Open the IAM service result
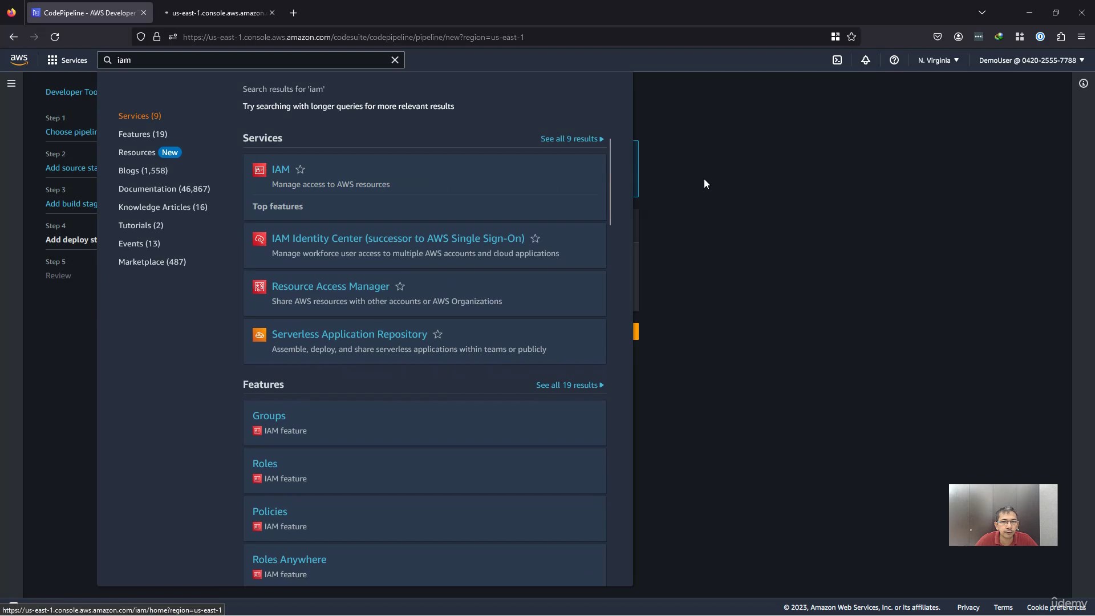The width and height of the screenshot is (1095, 616). (x=281, y=169)
